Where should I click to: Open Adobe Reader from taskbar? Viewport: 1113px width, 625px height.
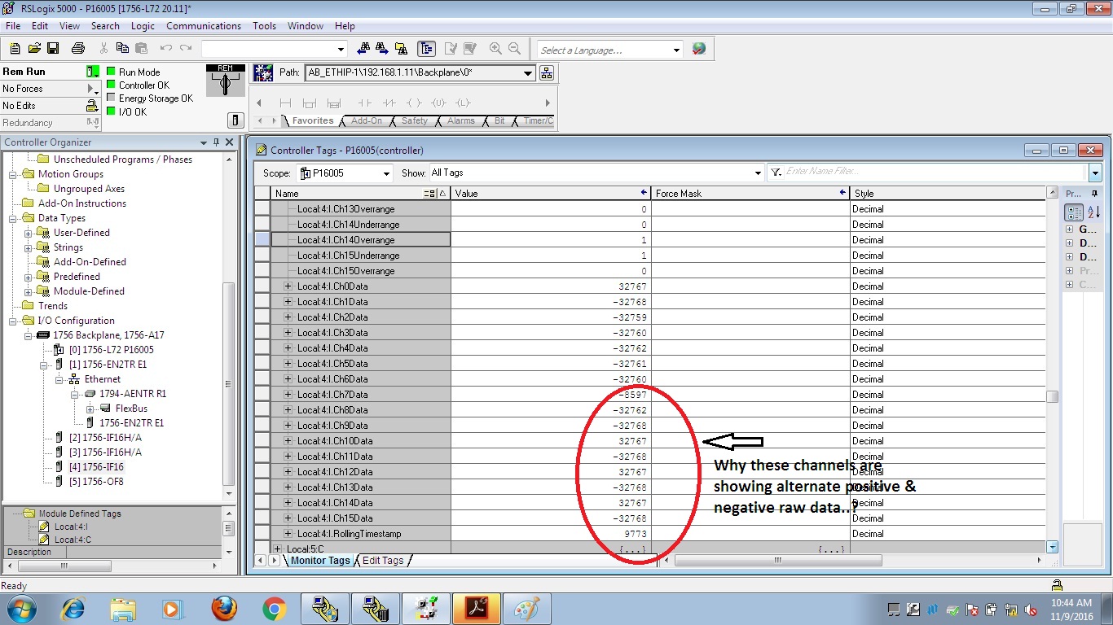(x=477, y=609)
